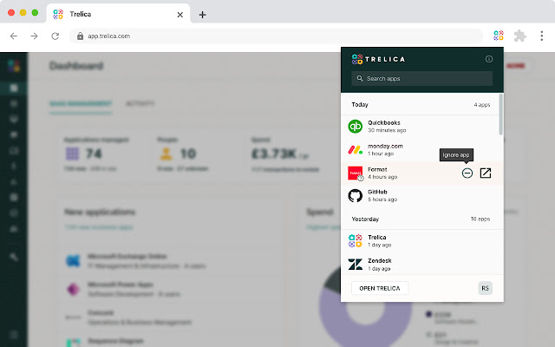The width and height of the screenshot is (555, 347).
Task: Switch to the blurred Activity tab
Action: coord(140,104)
